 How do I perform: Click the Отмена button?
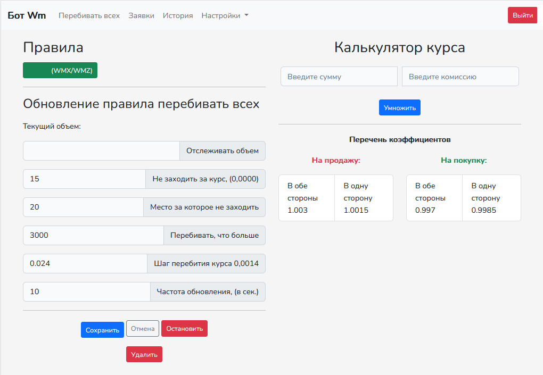click(143, 328)
